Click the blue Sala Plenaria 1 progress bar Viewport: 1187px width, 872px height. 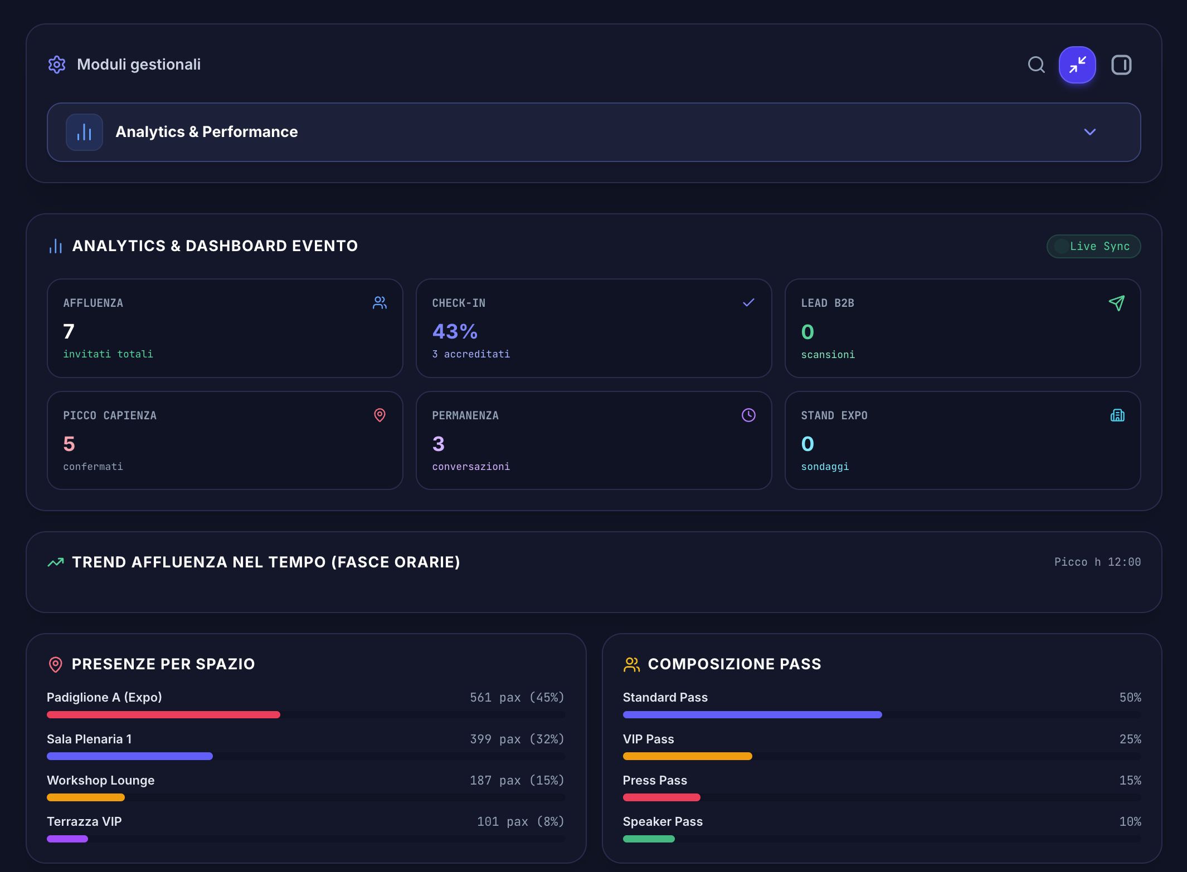point(130,756)
